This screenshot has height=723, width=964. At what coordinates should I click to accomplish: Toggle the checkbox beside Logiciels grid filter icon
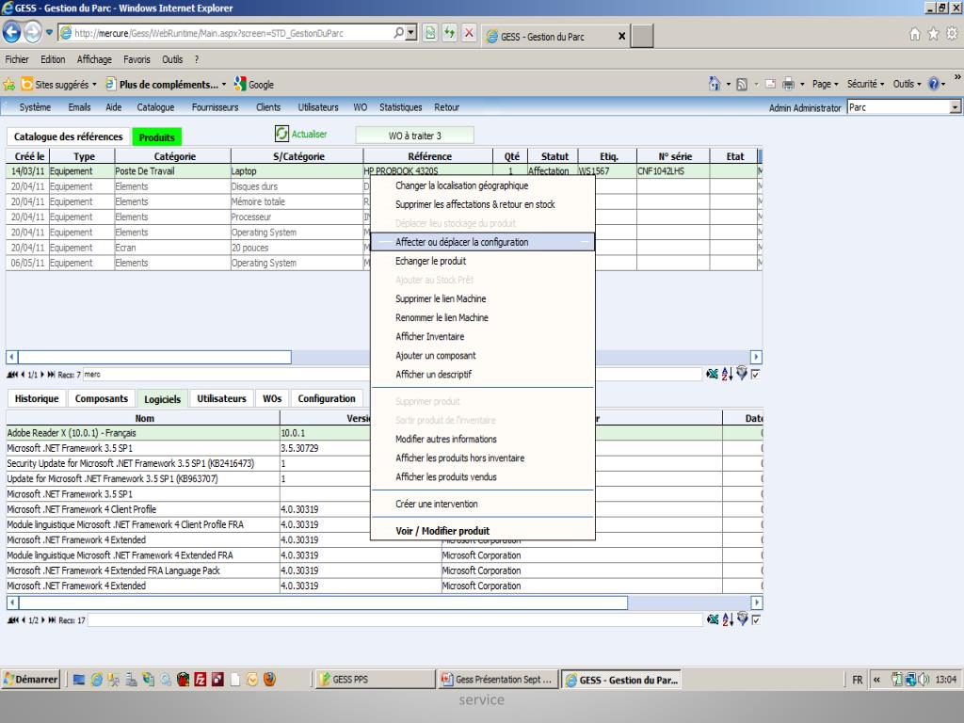click(756, 619)
